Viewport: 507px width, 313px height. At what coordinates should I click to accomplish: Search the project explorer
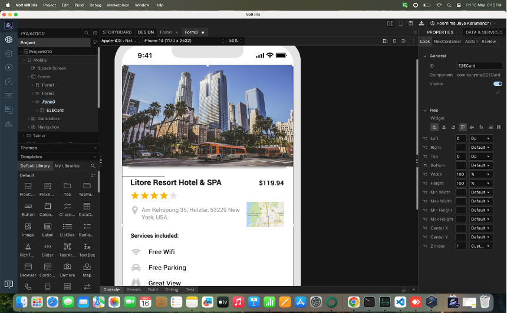86,33
